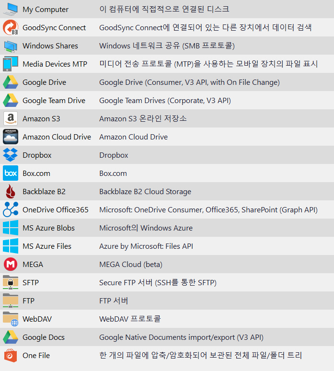
Task: Click the '이 컴퓨터에 직접적으로 연결된 디스크' description
Action: [x=164, y=9]
